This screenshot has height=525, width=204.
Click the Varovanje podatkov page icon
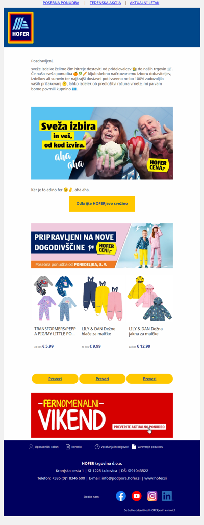[x=134, y=446]
